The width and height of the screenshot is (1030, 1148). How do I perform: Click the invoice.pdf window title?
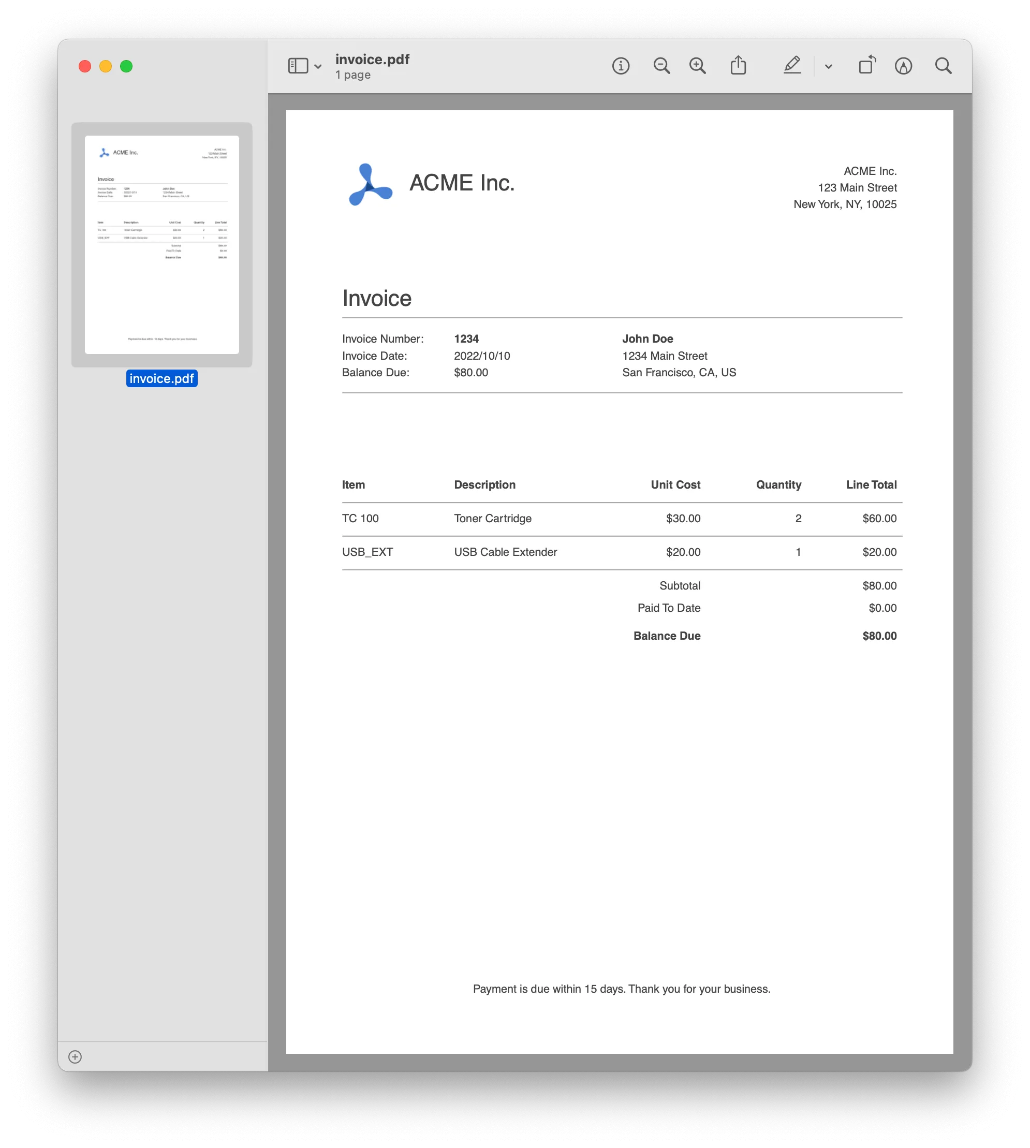click(372, 59)
